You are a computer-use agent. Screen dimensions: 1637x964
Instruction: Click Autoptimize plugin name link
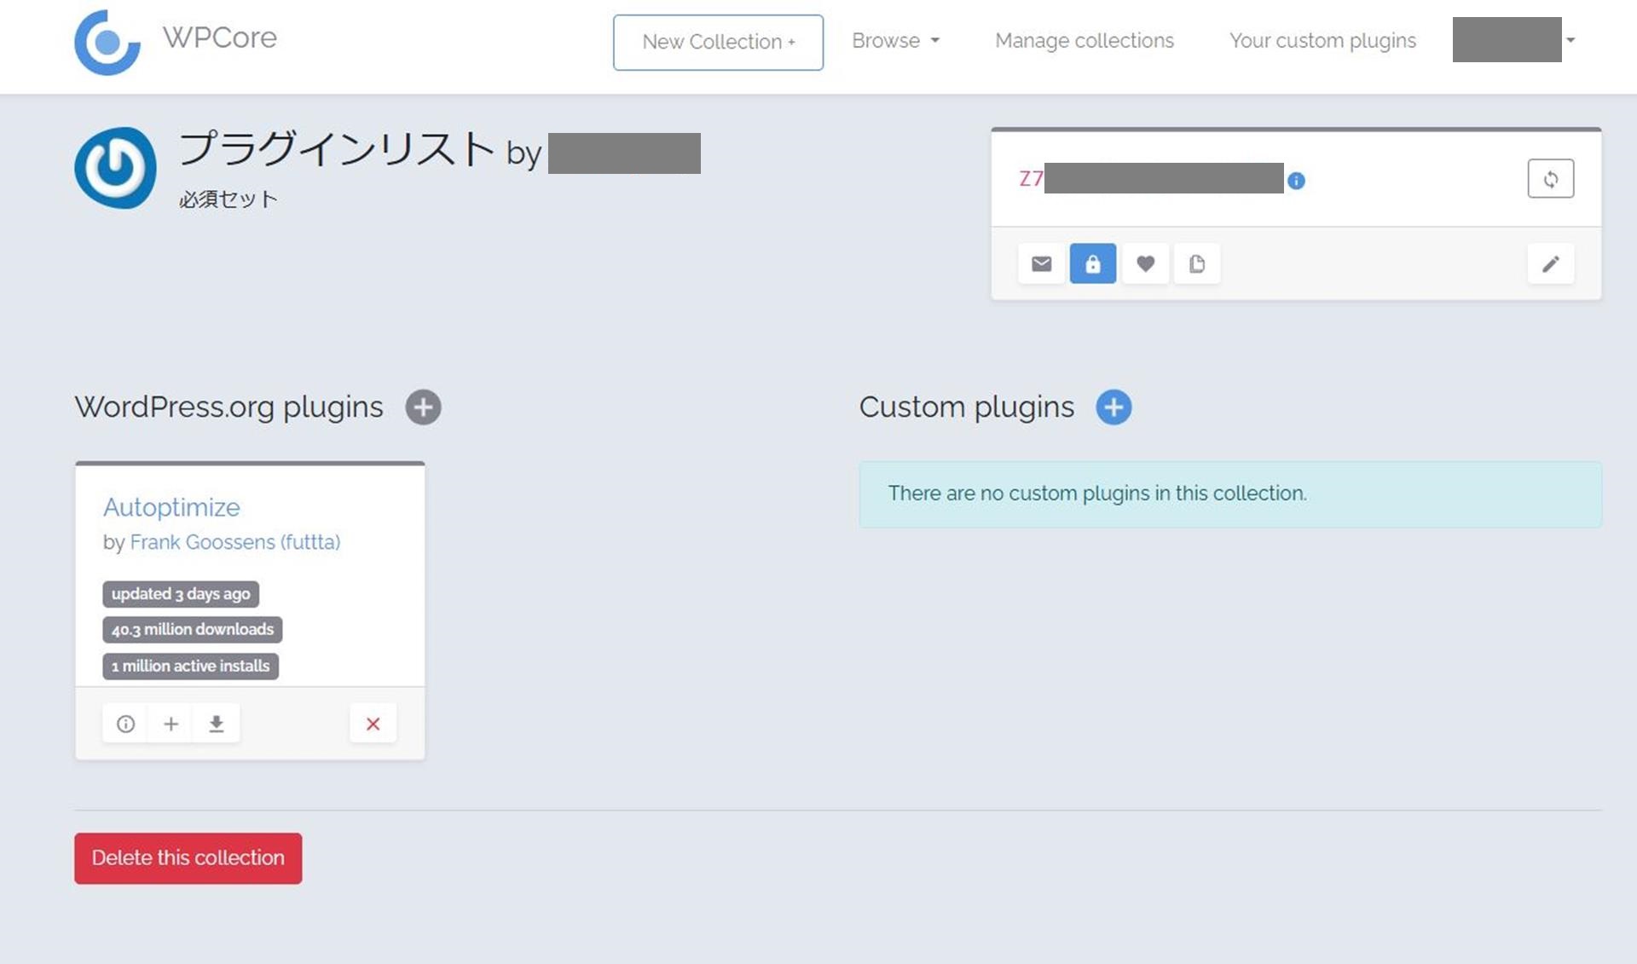pos(171,506)
